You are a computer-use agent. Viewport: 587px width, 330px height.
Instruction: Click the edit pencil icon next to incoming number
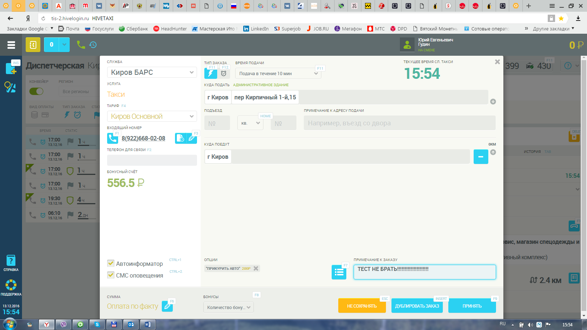point(192,138)
